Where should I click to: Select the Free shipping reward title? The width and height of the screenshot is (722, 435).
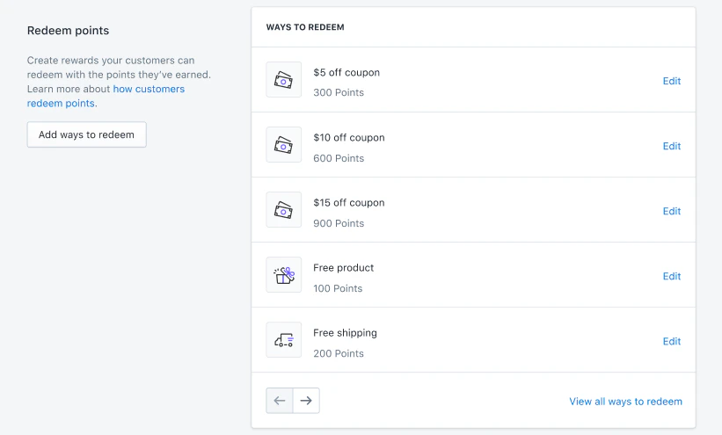tap(345, 333)
